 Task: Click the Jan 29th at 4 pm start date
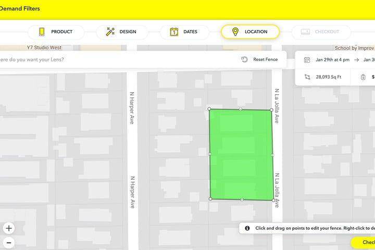(x=332, y=60)
